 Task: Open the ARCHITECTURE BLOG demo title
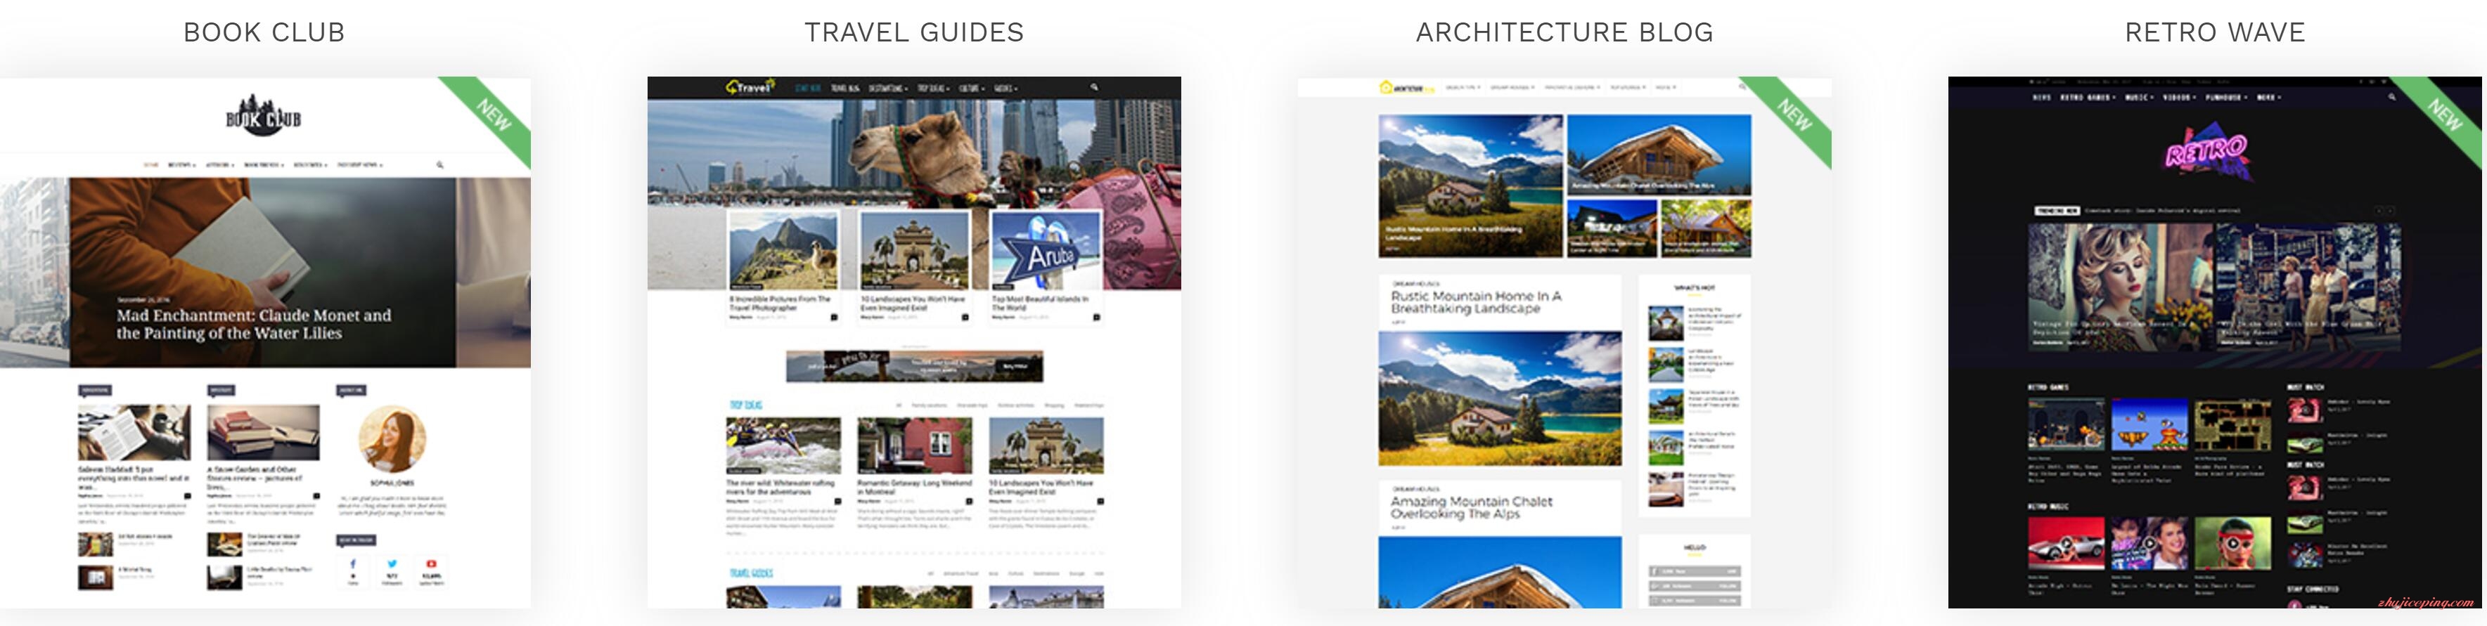pyautogui.click(x=1564, y=33)
